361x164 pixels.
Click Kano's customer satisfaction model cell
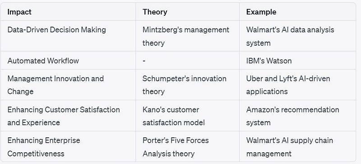[187, 116]
